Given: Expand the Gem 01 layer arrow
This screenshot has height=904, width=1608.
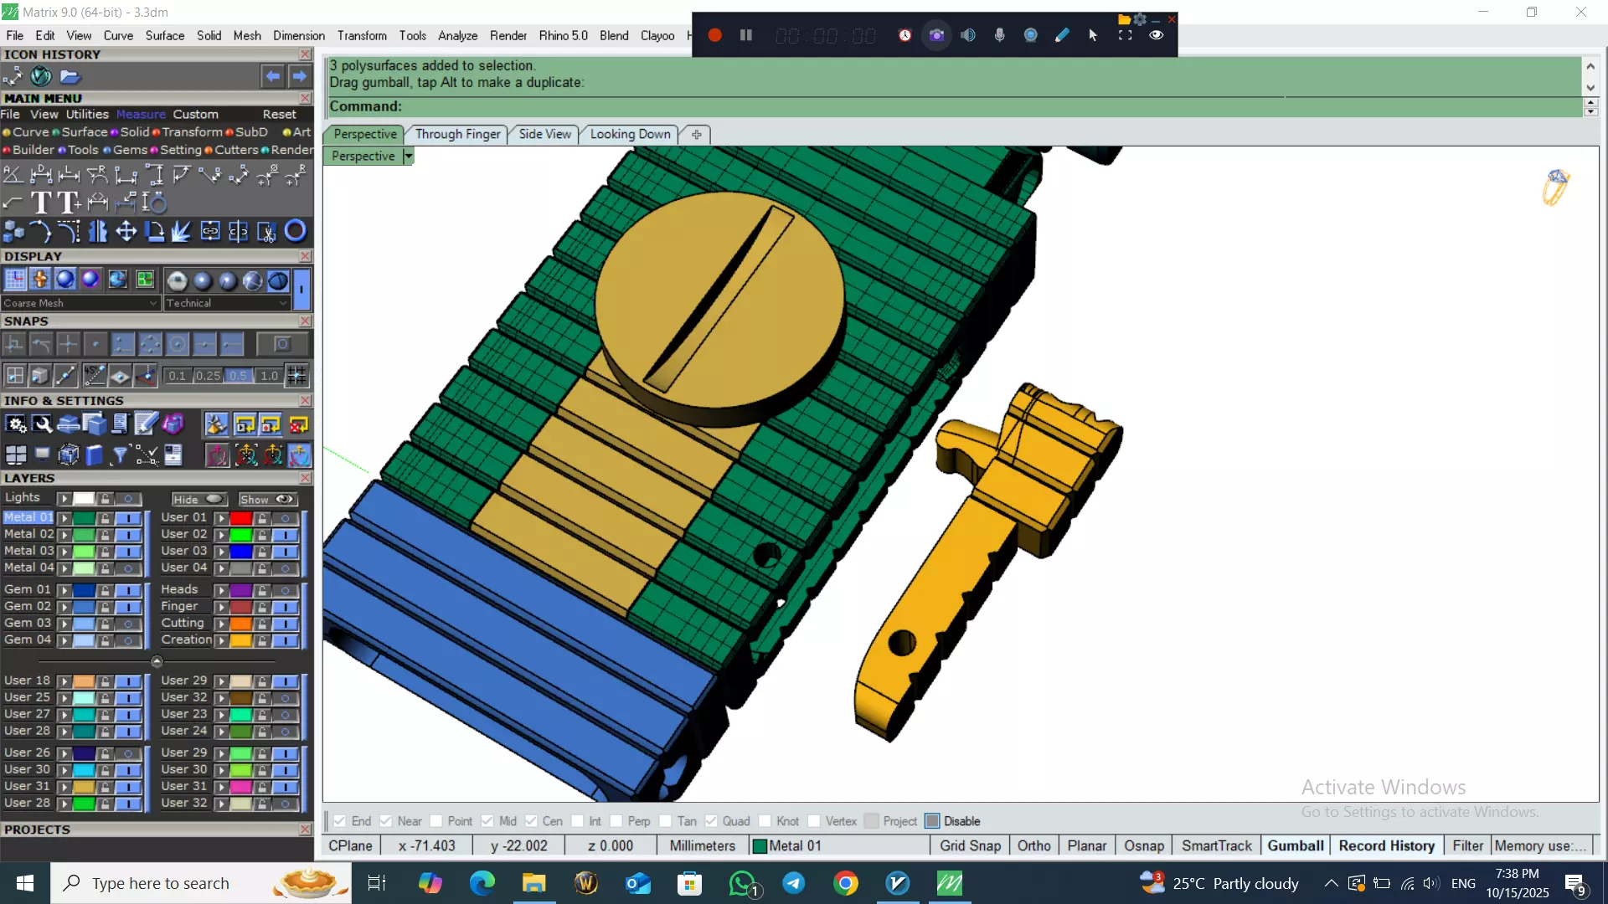Looking at the screenshot, I should click(x=64, y=590).
